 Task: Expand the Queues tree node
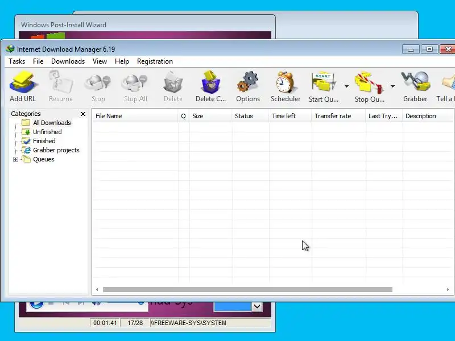coord(16,159)
